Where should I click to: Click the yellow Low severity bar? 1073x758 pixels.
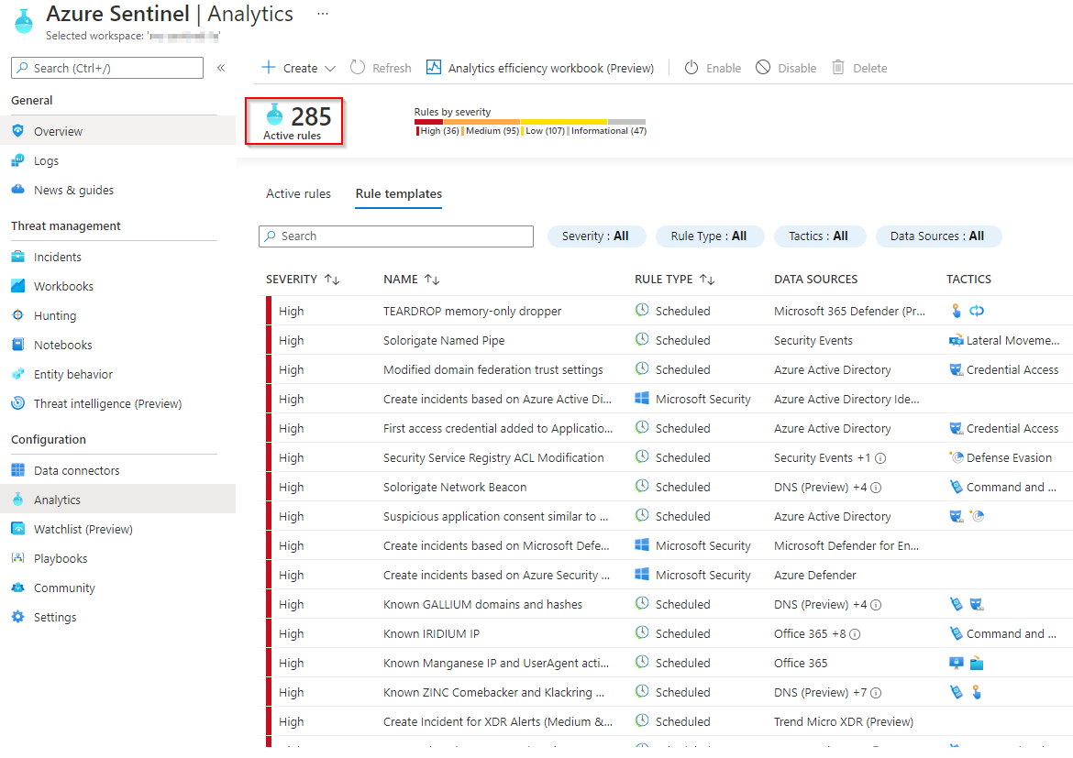[564, 122]
